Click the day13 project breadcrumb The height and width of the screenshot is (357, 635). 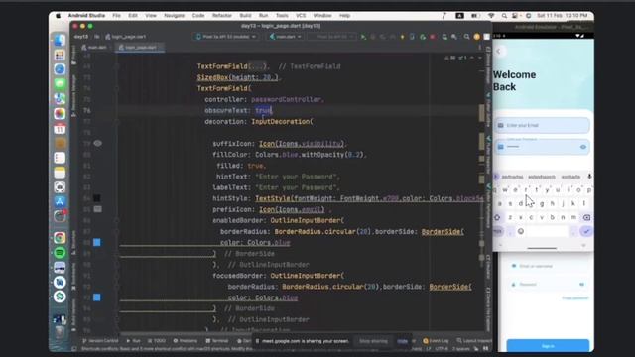(80, 37)
